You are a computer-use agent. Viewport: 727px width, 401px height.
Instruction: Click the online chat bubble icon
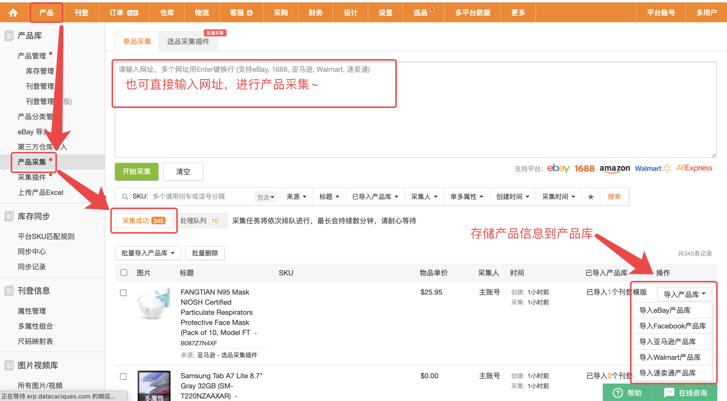[x=669, y=393]
